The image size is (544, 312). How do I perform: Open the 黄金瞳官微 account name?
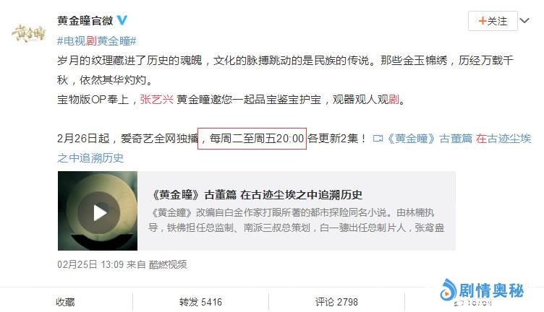pos(85,21)
